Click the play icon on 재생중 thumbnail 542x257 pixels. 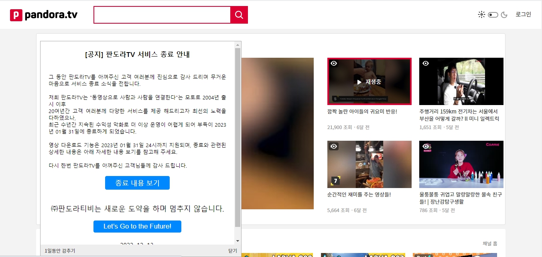tap(359, 82)
